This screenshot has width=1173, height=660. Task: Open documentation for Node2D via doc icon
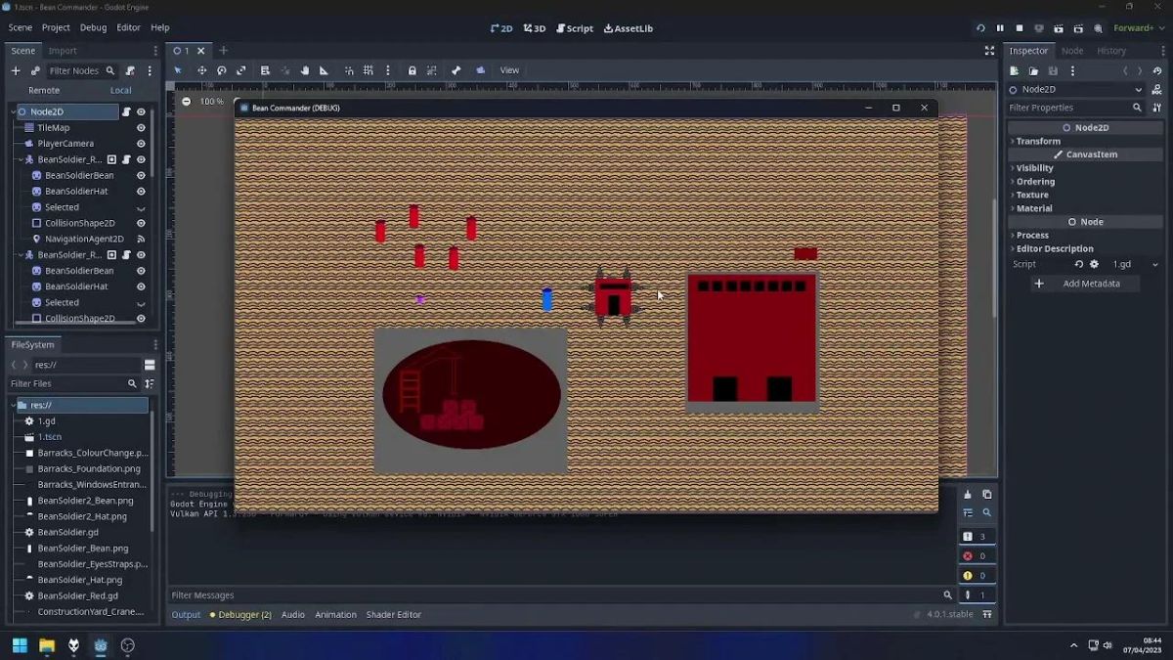click(x=1157, y=89)
